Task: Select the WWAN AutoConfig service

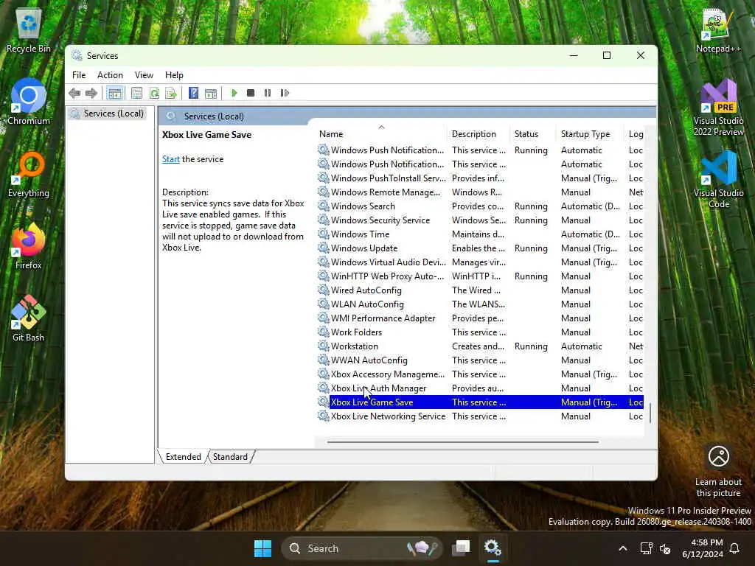Action: pos(480,360)
